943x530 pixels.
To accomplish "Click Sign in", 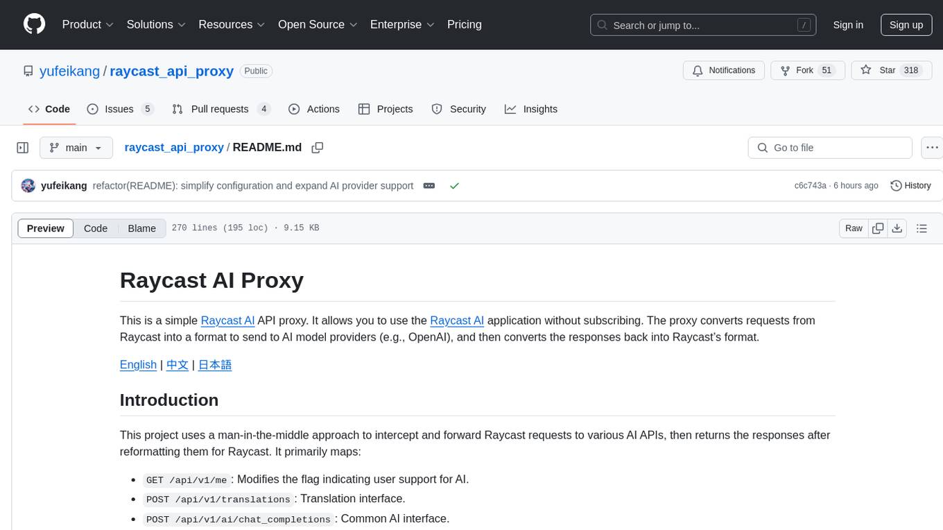I will coord(848,25).
